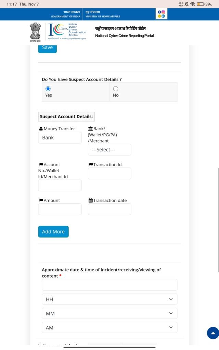This screenshot has height=350, width=219.
Task: Click the national emblem of India
Action: [35, 32]
